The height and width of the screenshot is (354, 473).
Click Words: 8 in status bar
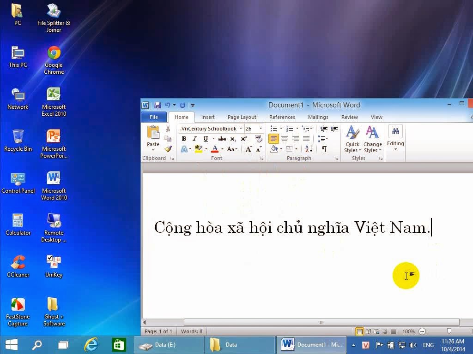pyautogui.click(x=192, y=331)
